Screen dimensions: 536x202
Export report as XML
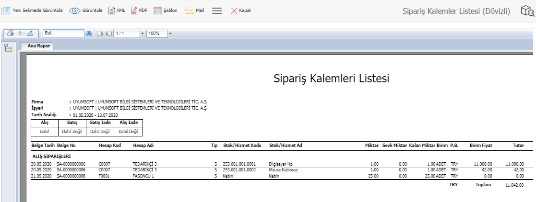117,11
